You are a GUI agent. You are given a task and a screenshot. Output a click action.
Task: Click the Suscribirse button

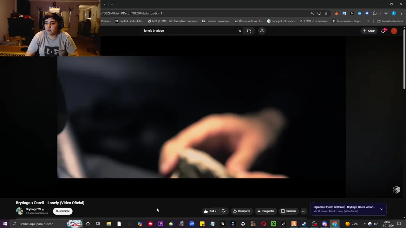tap(63, 211)
